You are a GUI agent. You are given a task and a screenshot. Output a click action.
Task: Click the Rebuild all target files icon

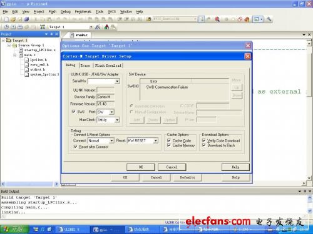[20, 27]
